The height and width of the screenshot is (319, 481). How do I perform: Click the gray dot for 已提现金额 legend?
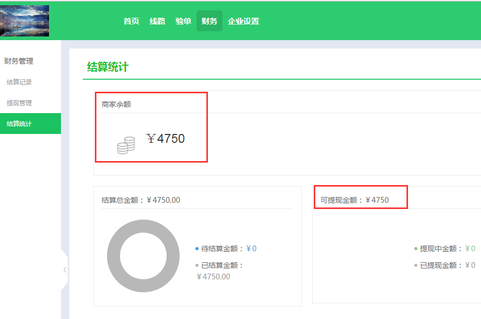click(415, 265)
